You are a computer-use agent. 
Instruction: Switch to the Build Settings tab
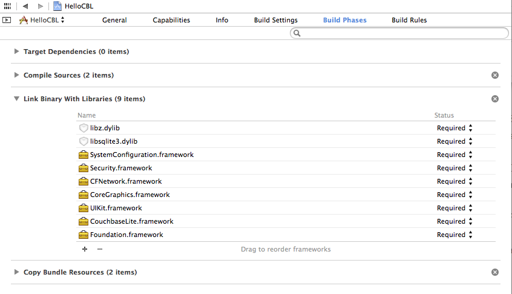pyautogui.click(x=275, y=20)
